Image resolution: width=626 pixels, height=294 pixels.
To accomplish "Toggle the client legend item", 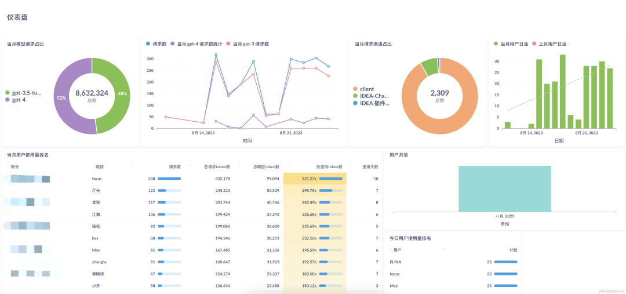I will click(363, 89).
